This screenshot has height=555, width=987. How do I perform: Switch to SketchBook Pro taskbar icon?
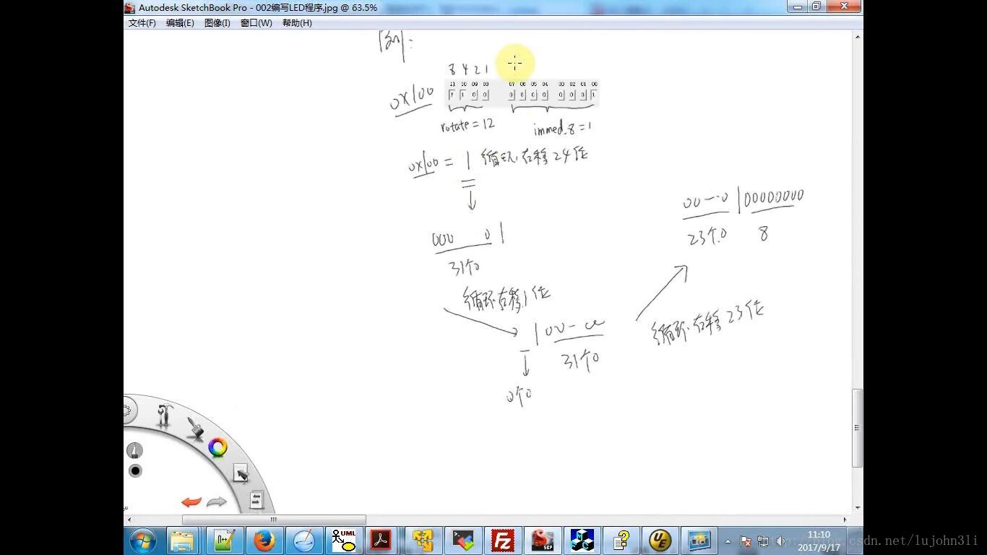pyautogui.click(x=542, y=541)
